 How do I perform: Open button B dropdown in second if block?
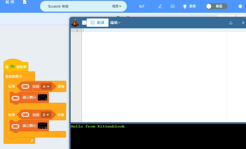pos(46,115)
